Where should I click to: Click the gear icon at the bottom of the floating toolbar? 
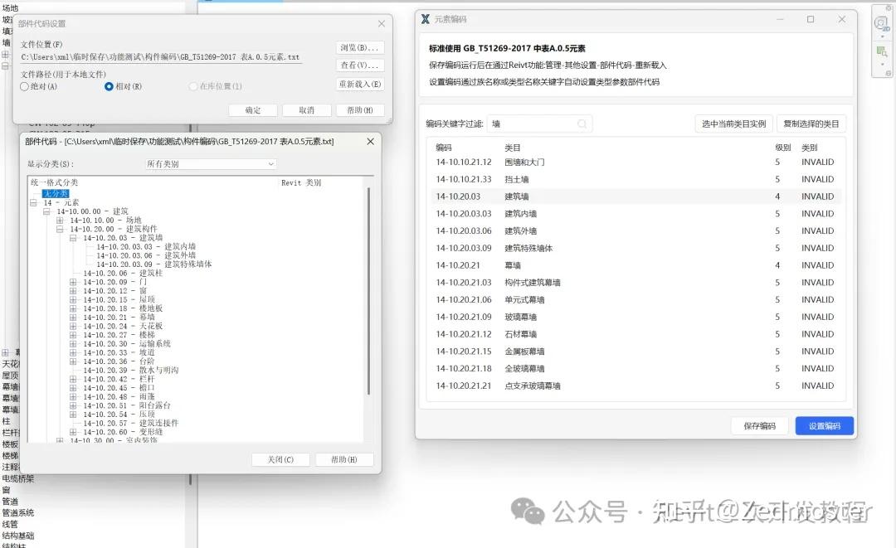[889, 74]
